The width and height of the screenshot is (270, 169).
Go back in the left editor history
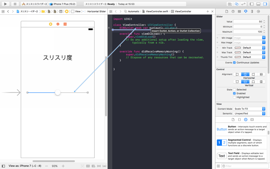click(x=8, y=11)
